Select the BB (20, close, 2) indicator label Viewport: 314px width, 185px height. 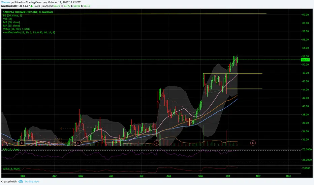coord(12,15)
